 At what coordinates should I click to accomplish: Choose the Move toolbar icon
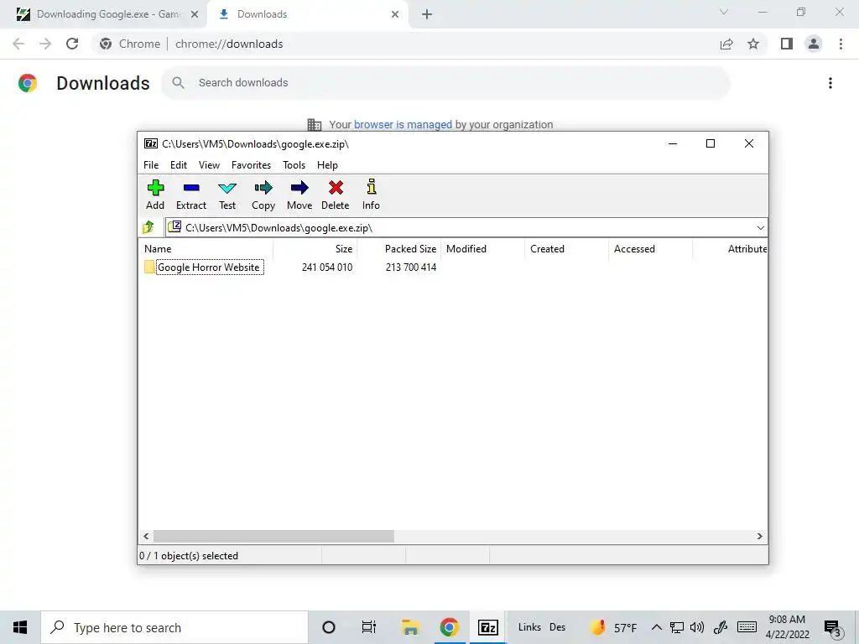[299, 195]
